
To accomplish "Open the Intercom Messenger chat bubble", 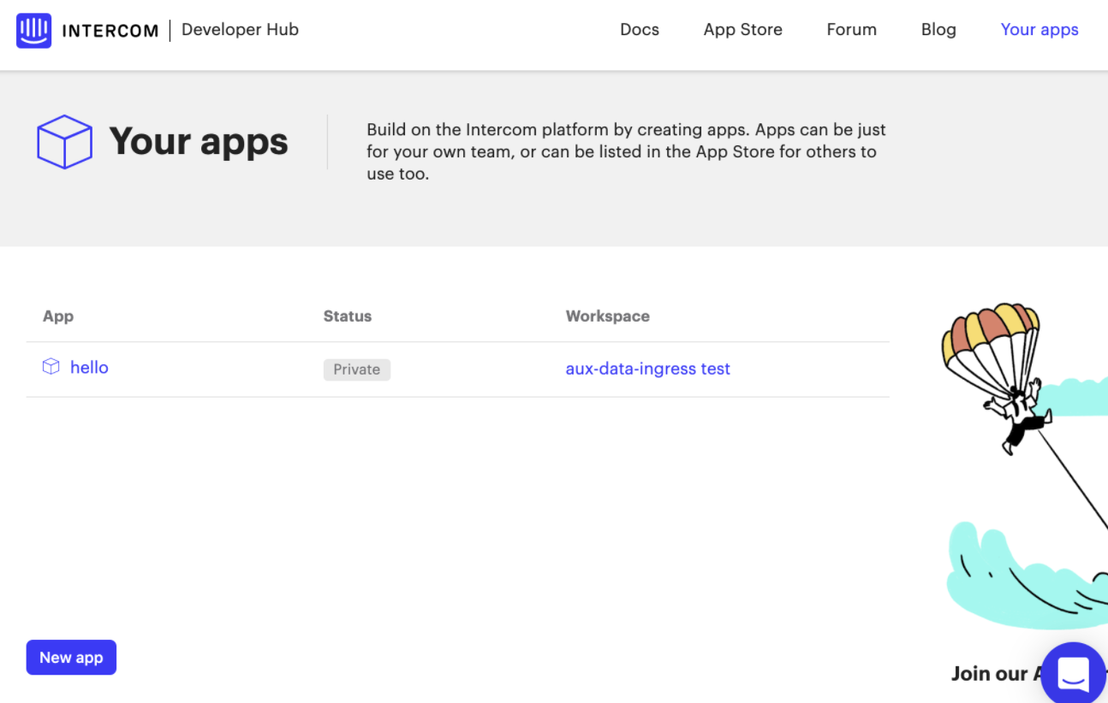I will click(1073, 672).
